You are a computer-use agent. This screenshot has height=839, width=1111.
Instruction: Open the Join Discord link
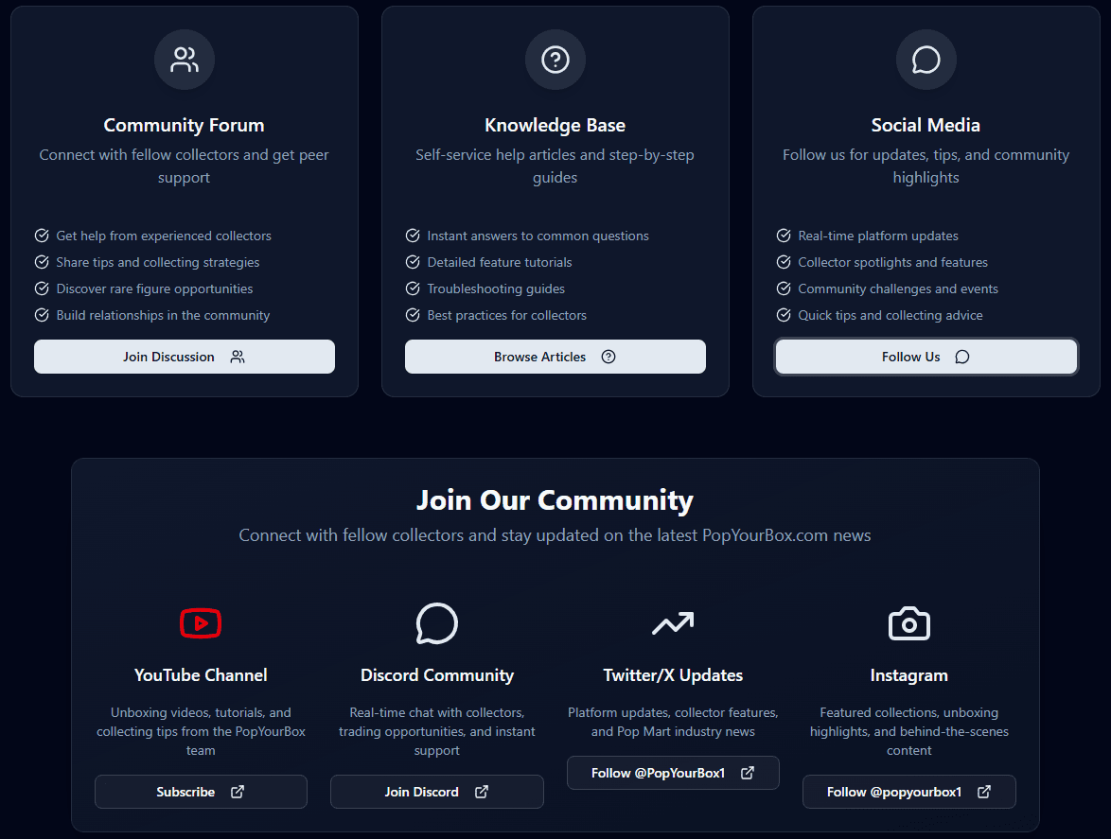(x=436, y=792)
